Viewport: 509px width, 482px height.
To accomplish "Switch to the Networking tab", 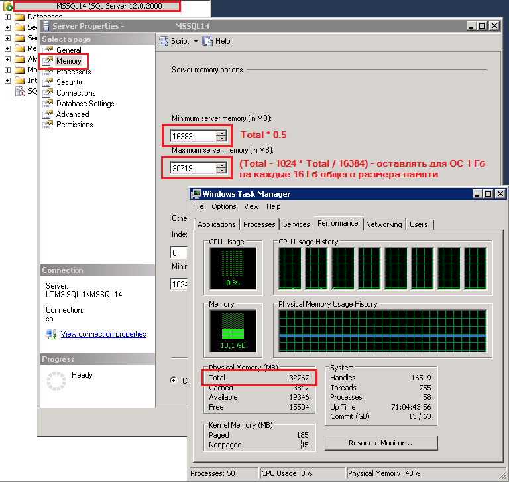I will click(x=384, y=224).
